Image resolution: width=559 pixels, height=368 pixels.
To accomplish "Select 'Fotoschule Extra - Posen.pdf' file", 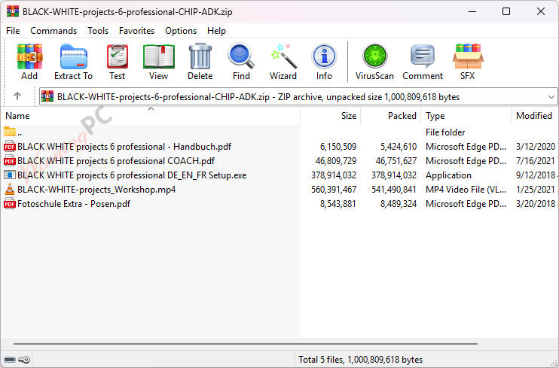I will [74, 204].
